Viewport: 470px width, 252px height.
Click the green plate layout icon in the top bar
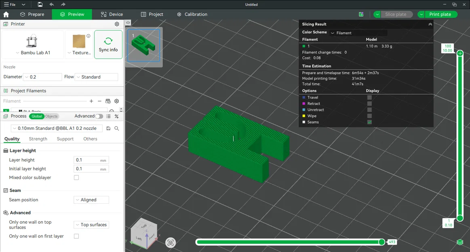click(361, 15)
